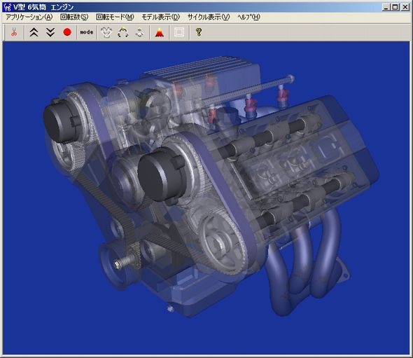Select the circular cycle arrows icon

(123, 32)
